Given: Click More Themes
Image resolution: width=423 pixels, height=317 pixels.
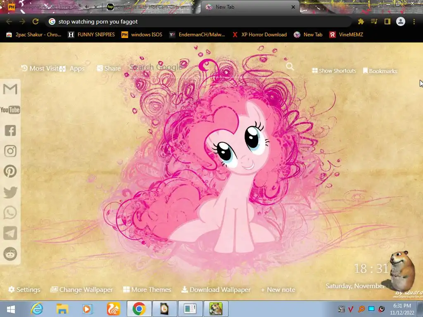Looking at the screenshot, I should point(147,289).
